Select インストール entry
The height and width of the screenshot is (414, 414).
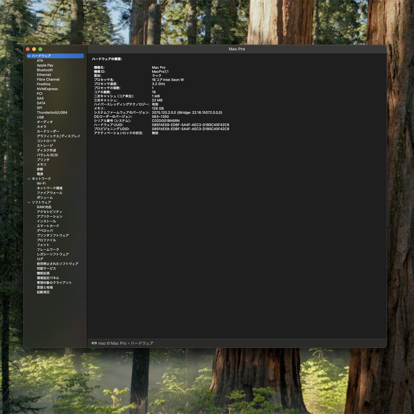[46, 221]
